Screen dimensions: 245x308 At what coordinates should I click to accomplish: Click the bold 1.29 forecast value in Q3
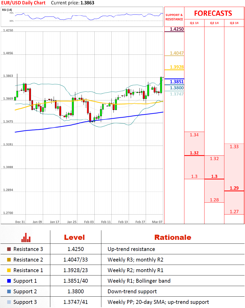[x=234, y=188]
